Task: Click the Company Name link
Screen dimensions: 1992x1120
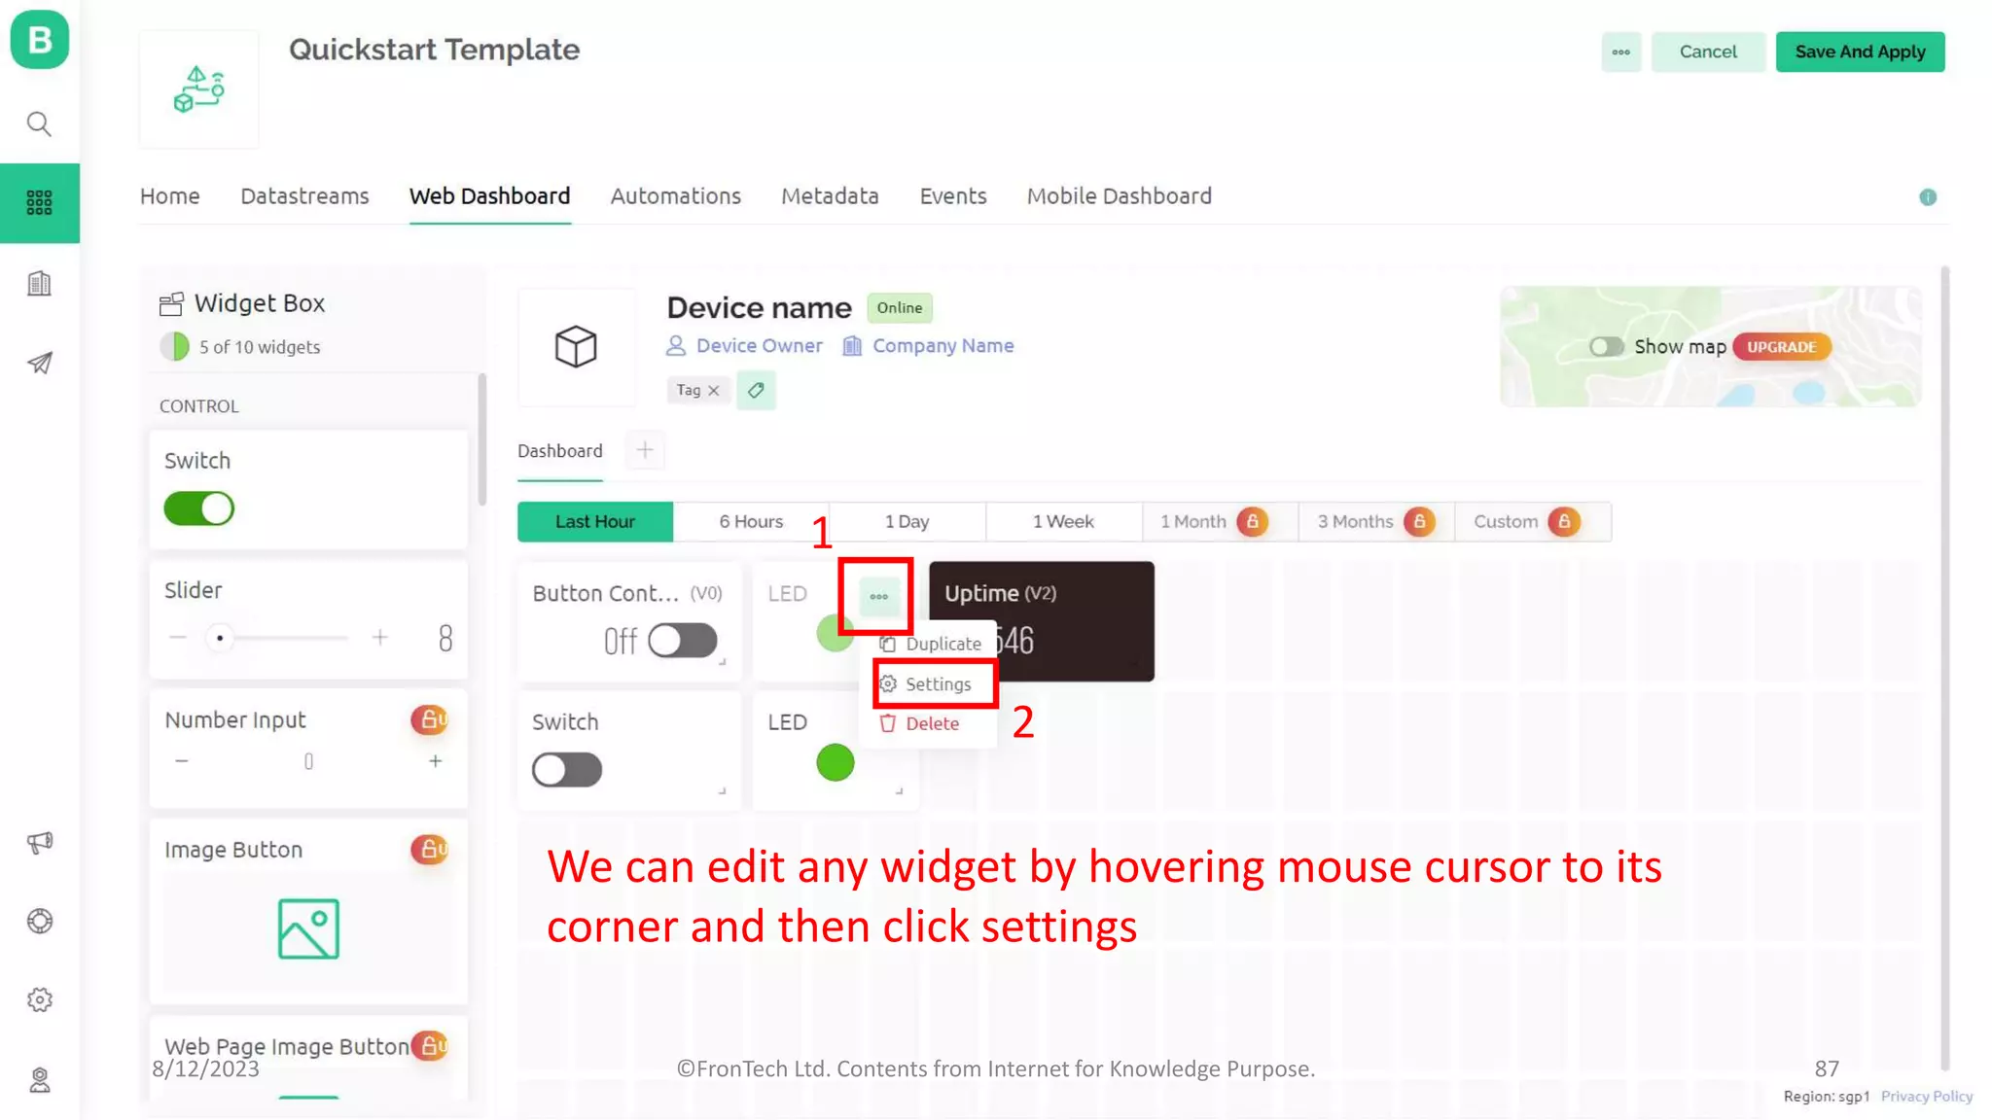Action: pos(929,346)
